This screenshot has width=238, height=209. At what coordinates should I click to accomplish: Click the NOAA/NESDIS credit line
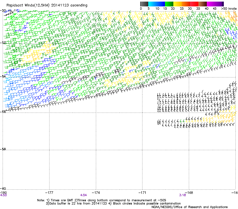tap(189, 207)
